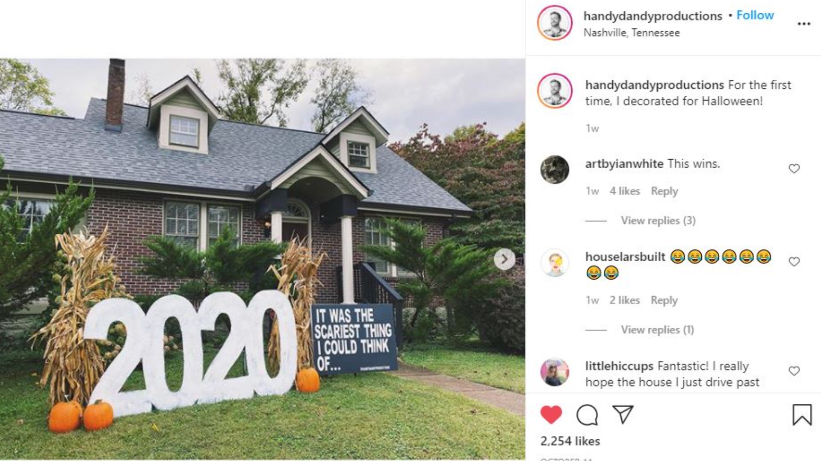This screenshot has width=821, height=461.
Task: Unlike the post with red heart
Action: click(x=551, y=414)
